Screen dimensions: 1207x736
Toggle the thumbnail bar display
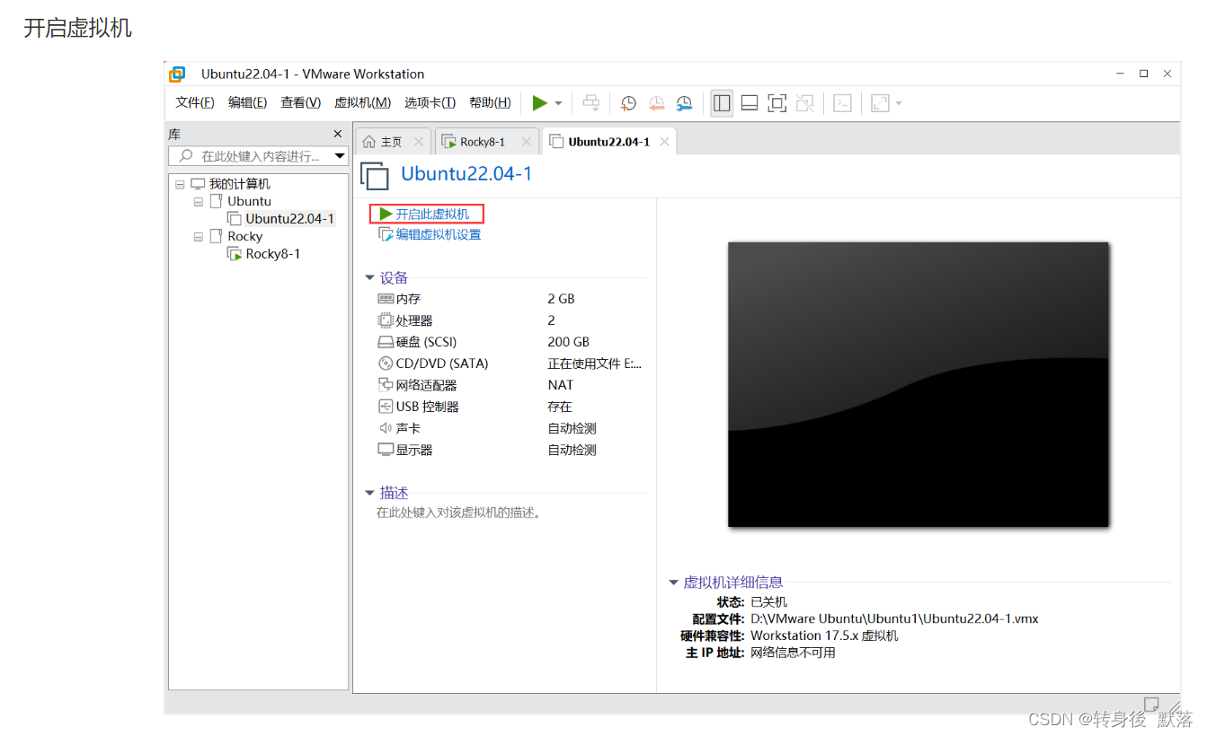click(x=749, y=102)
